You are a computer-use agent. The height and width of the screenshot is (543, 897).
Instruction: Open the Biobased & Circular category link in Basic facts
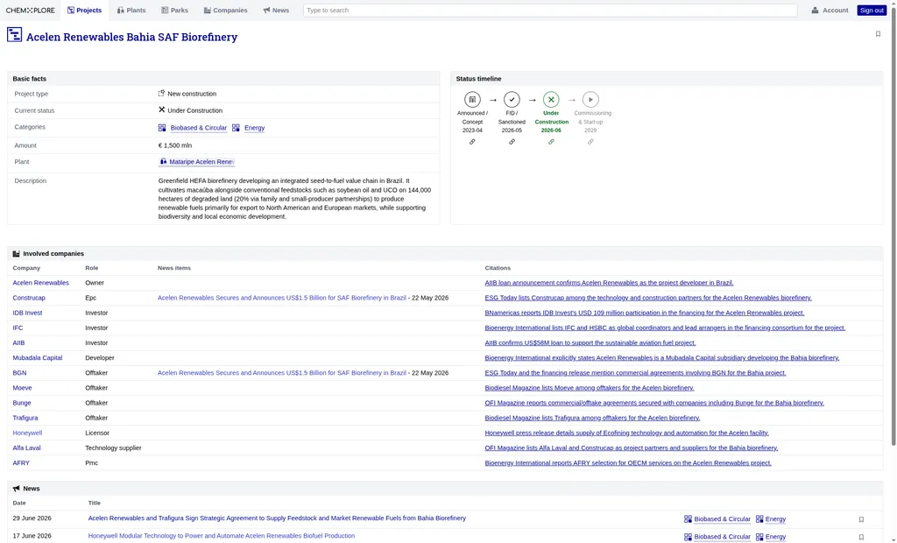click(x=199, y=128)
